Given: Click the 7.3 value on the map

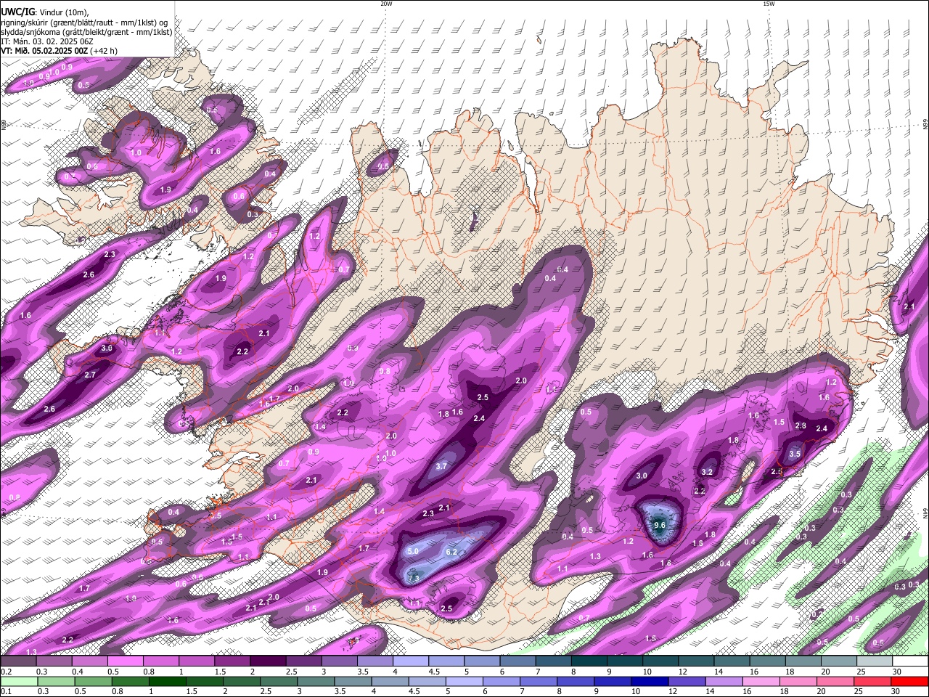Looking at the screenshot, I should [x=413, y=578].
